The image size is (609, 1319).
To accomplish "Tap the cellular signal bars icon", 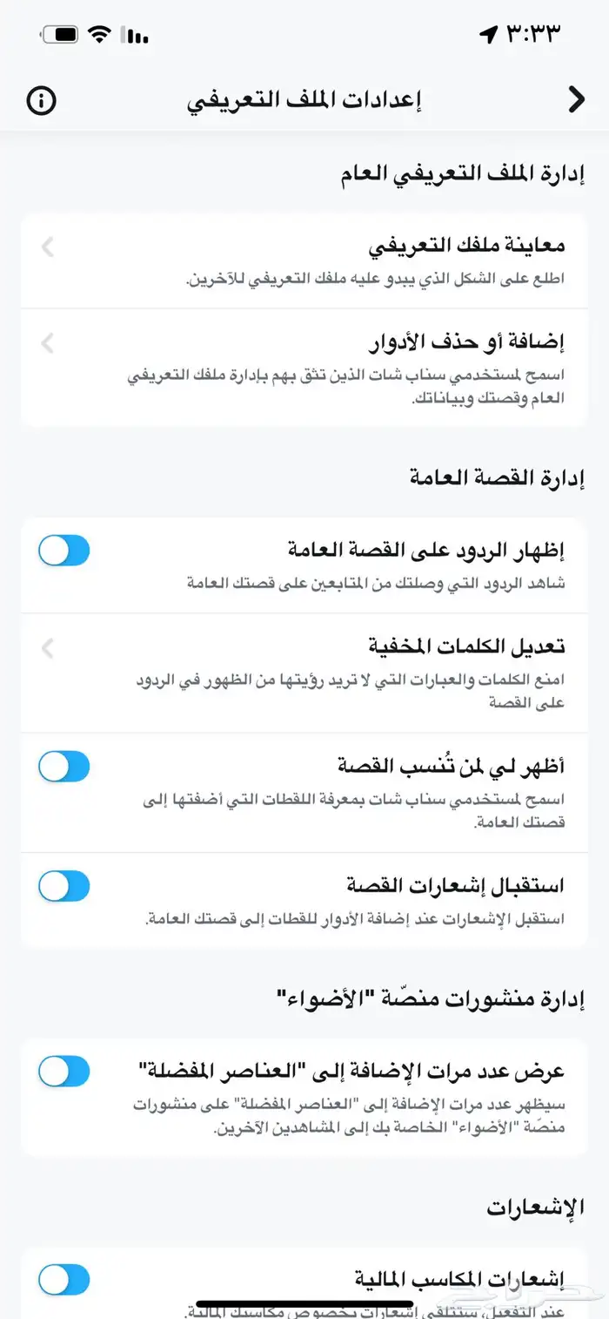I will (x=137, y=36).
